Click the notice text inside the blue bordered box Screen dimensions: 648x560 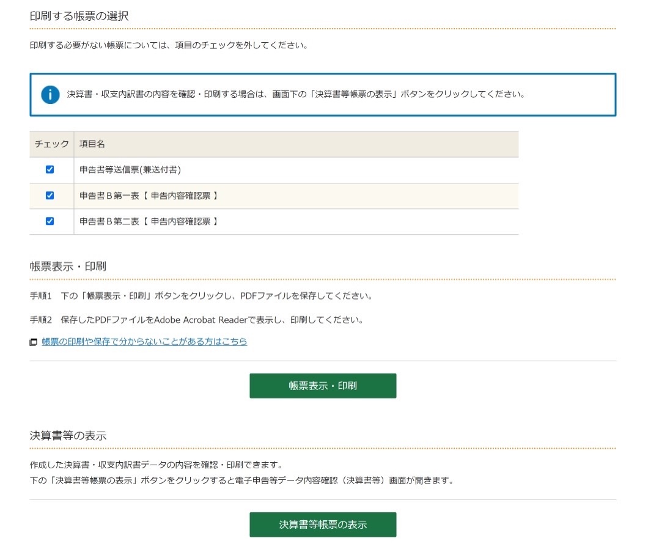tap(296, 95)
